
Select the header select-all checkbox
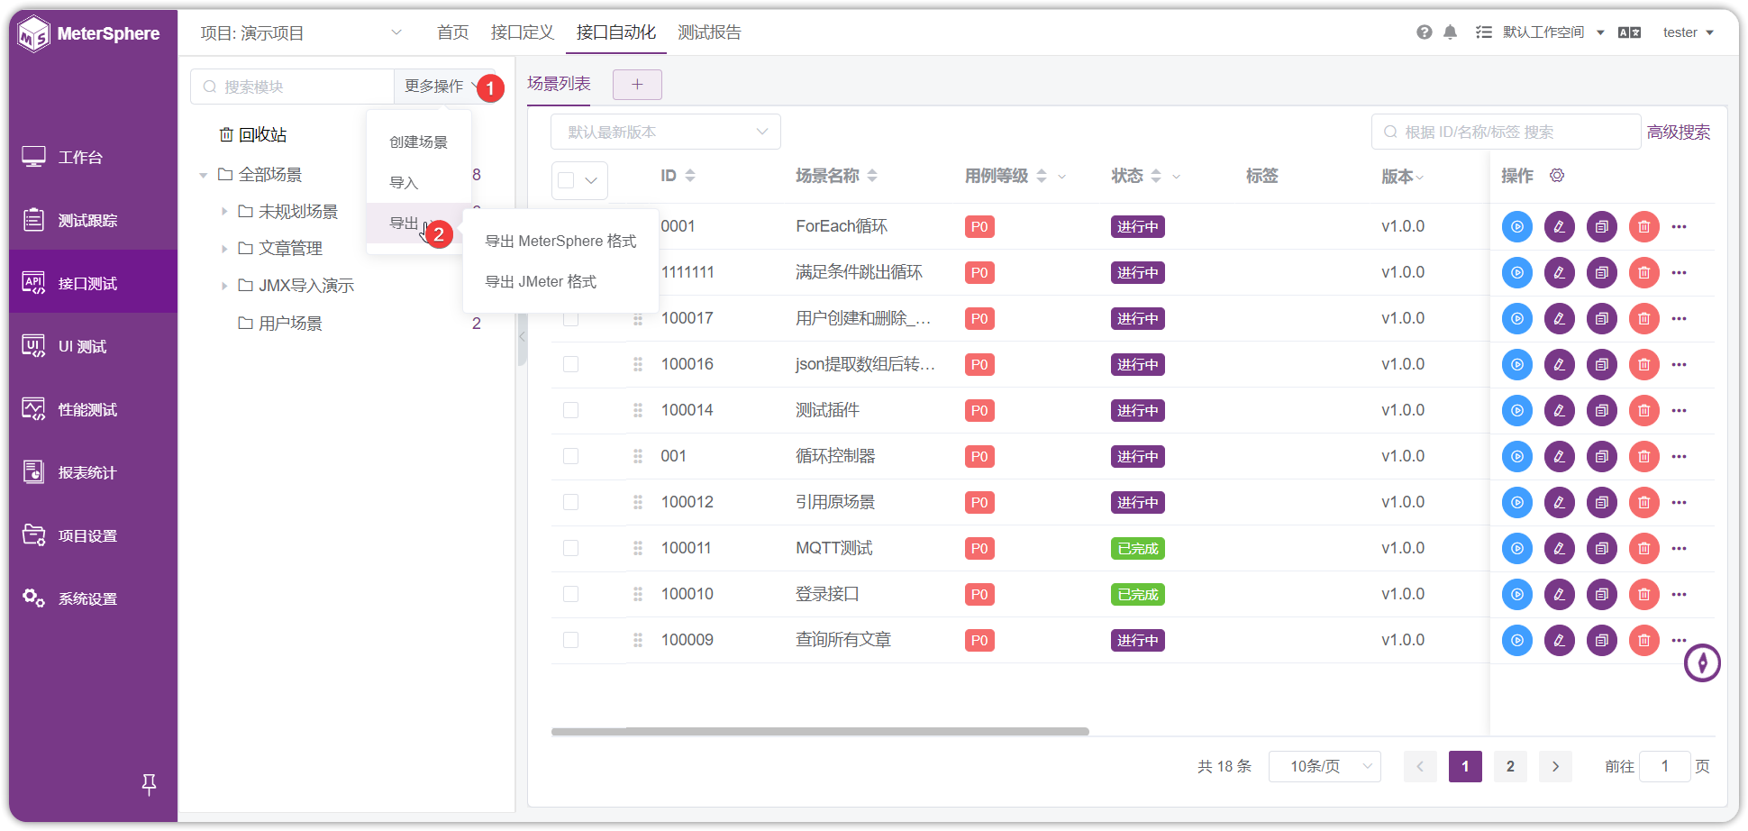point(566,180)
